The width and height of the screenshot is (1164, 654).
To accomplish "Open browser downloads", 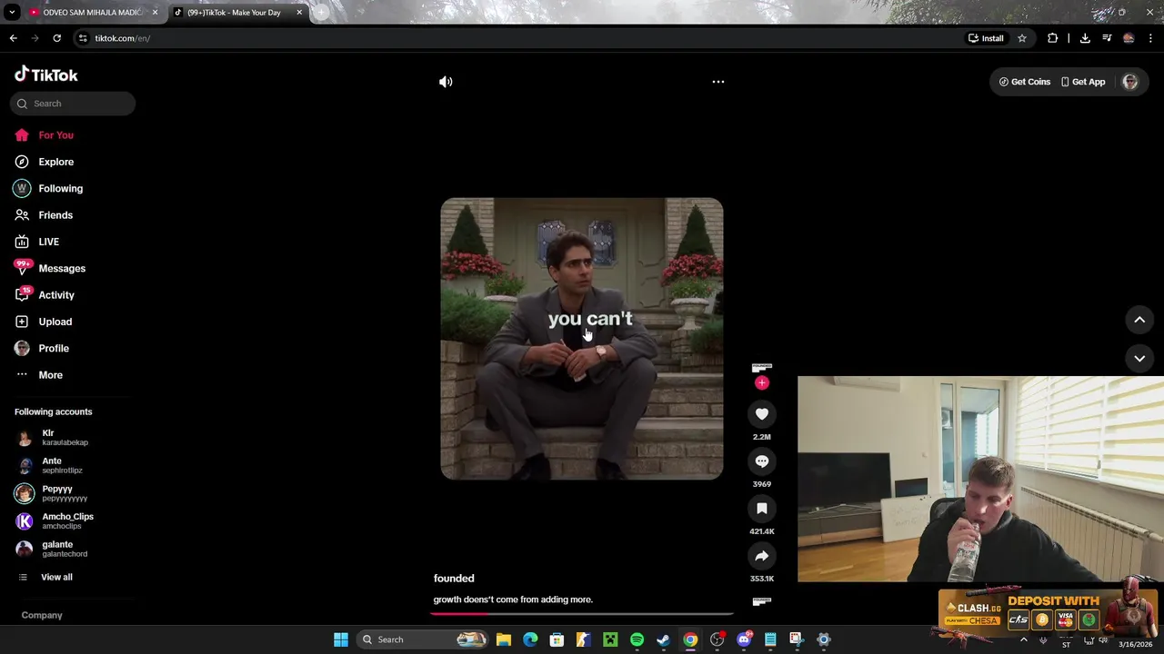I will click(x=1085, y=38).
